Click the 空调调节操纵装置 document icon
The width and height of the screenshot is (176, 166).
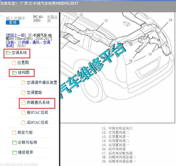point(23,83)
